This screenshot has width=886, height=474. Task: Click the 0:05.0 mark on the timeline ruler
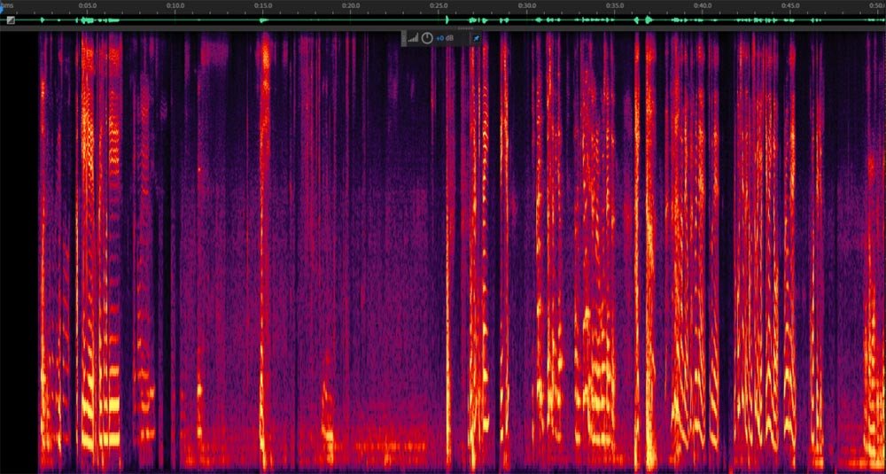point(88,5)
